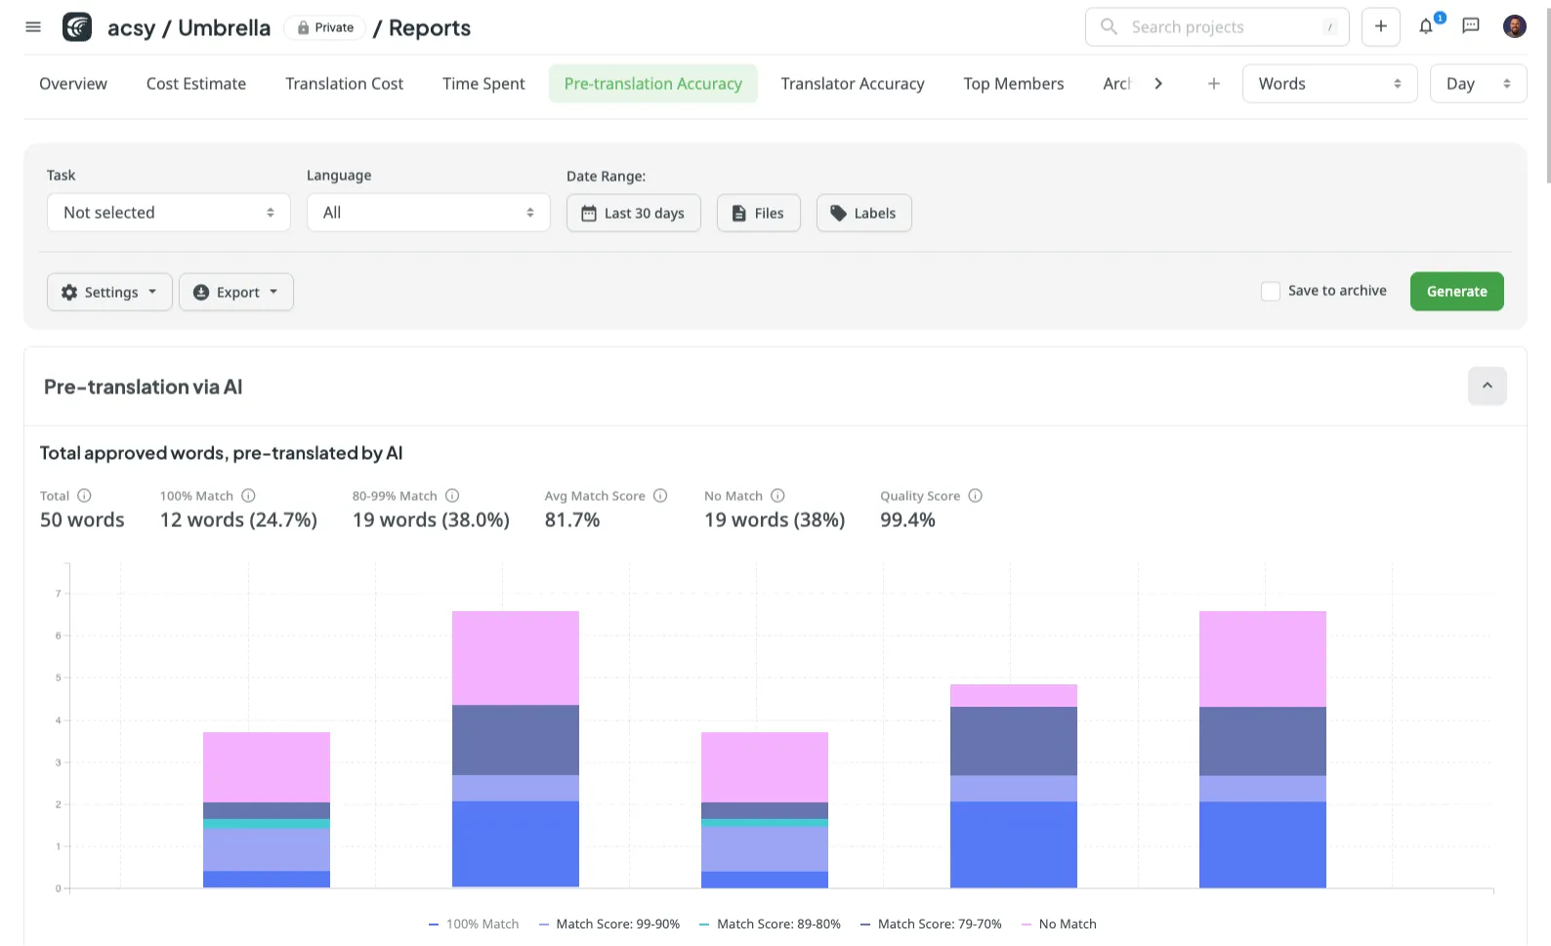1551x946 pixels.
Task: Open the messages chat icon
Action: point(1471,26)
